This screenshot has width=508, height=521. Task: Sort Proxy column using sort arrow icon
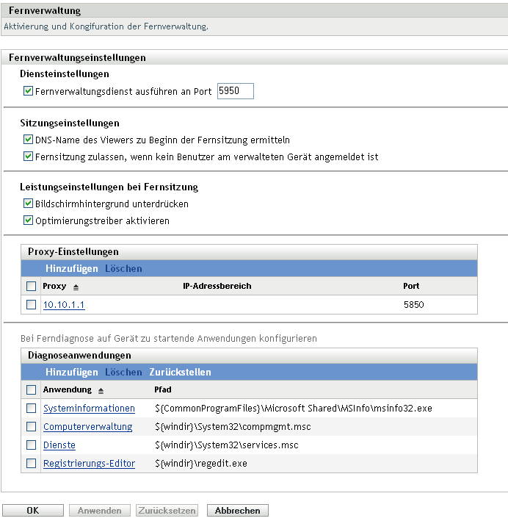tap(76, 287)
